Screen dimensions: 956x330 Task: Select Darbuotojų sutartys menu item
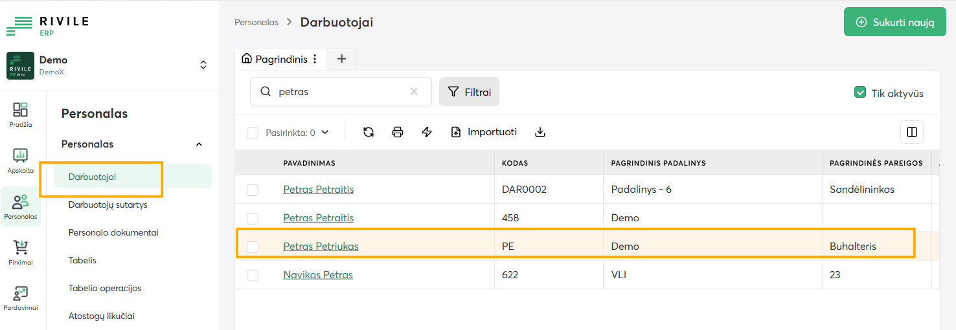(108, 204)
